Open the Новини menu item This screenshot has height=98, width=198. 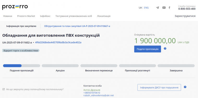[x=8, y=16]
